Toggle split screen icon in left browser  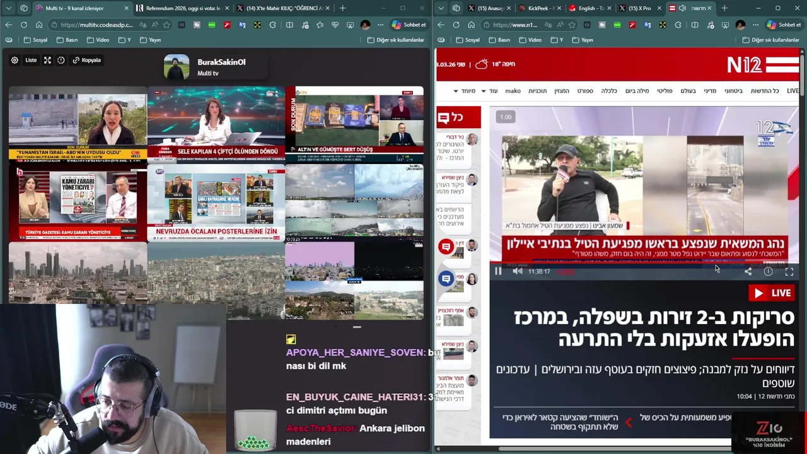(289, 25)
